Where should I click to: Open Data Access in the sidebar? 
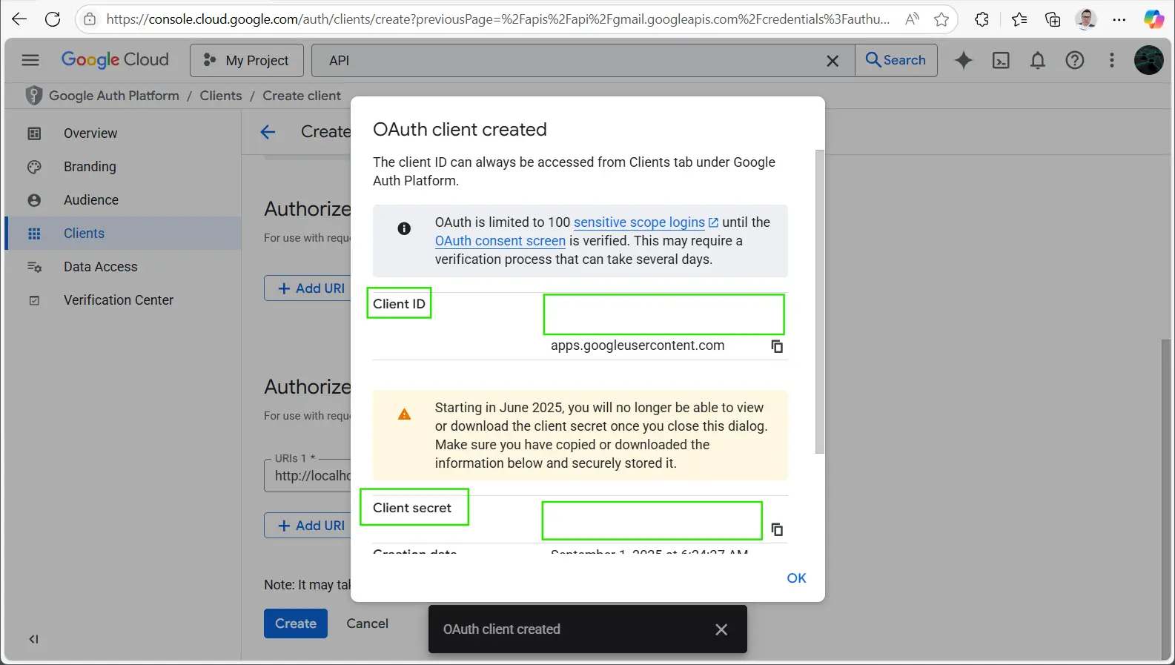pyautogui.click(x=100, y=267)
